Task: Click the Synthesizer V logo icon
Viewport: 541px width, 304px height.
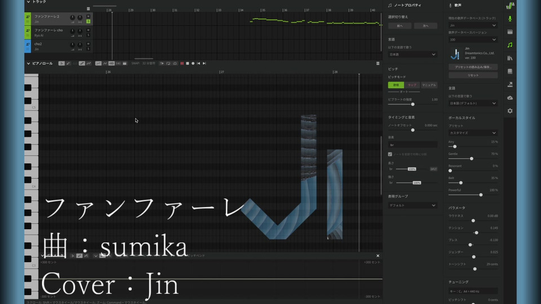Action: click(510, 6)
